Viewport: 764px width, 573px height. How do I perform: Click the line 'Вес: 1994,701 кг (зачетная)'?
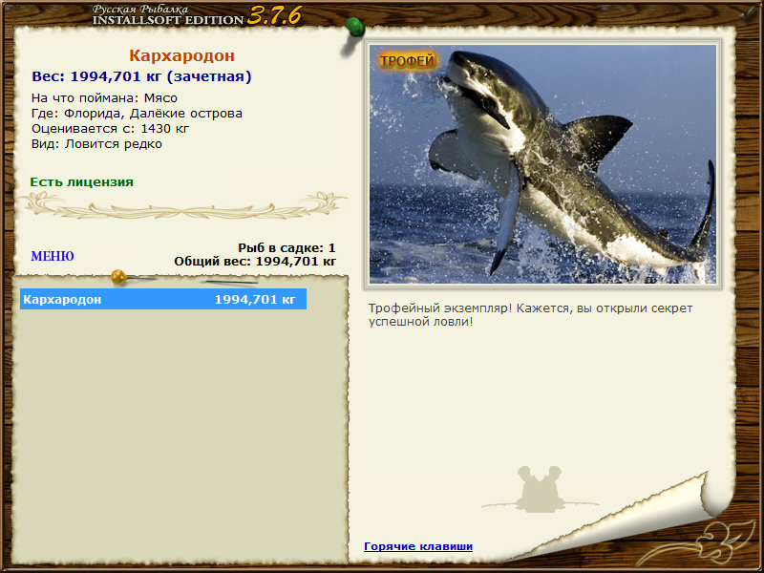pos(141,76)
